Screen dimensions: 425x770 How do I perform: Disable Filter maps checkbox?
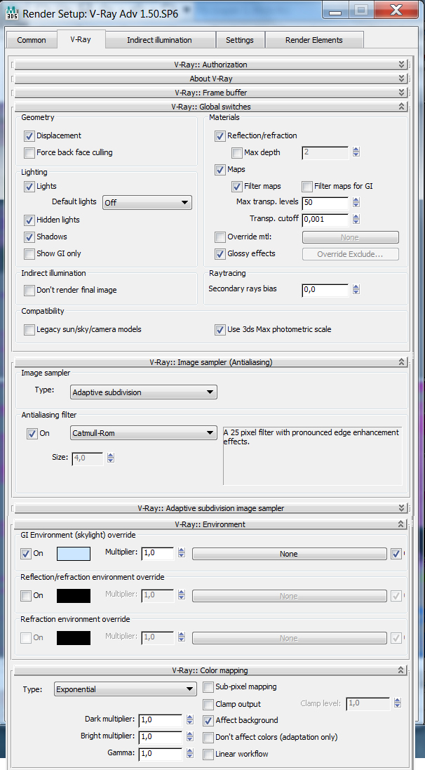[237, 187]
